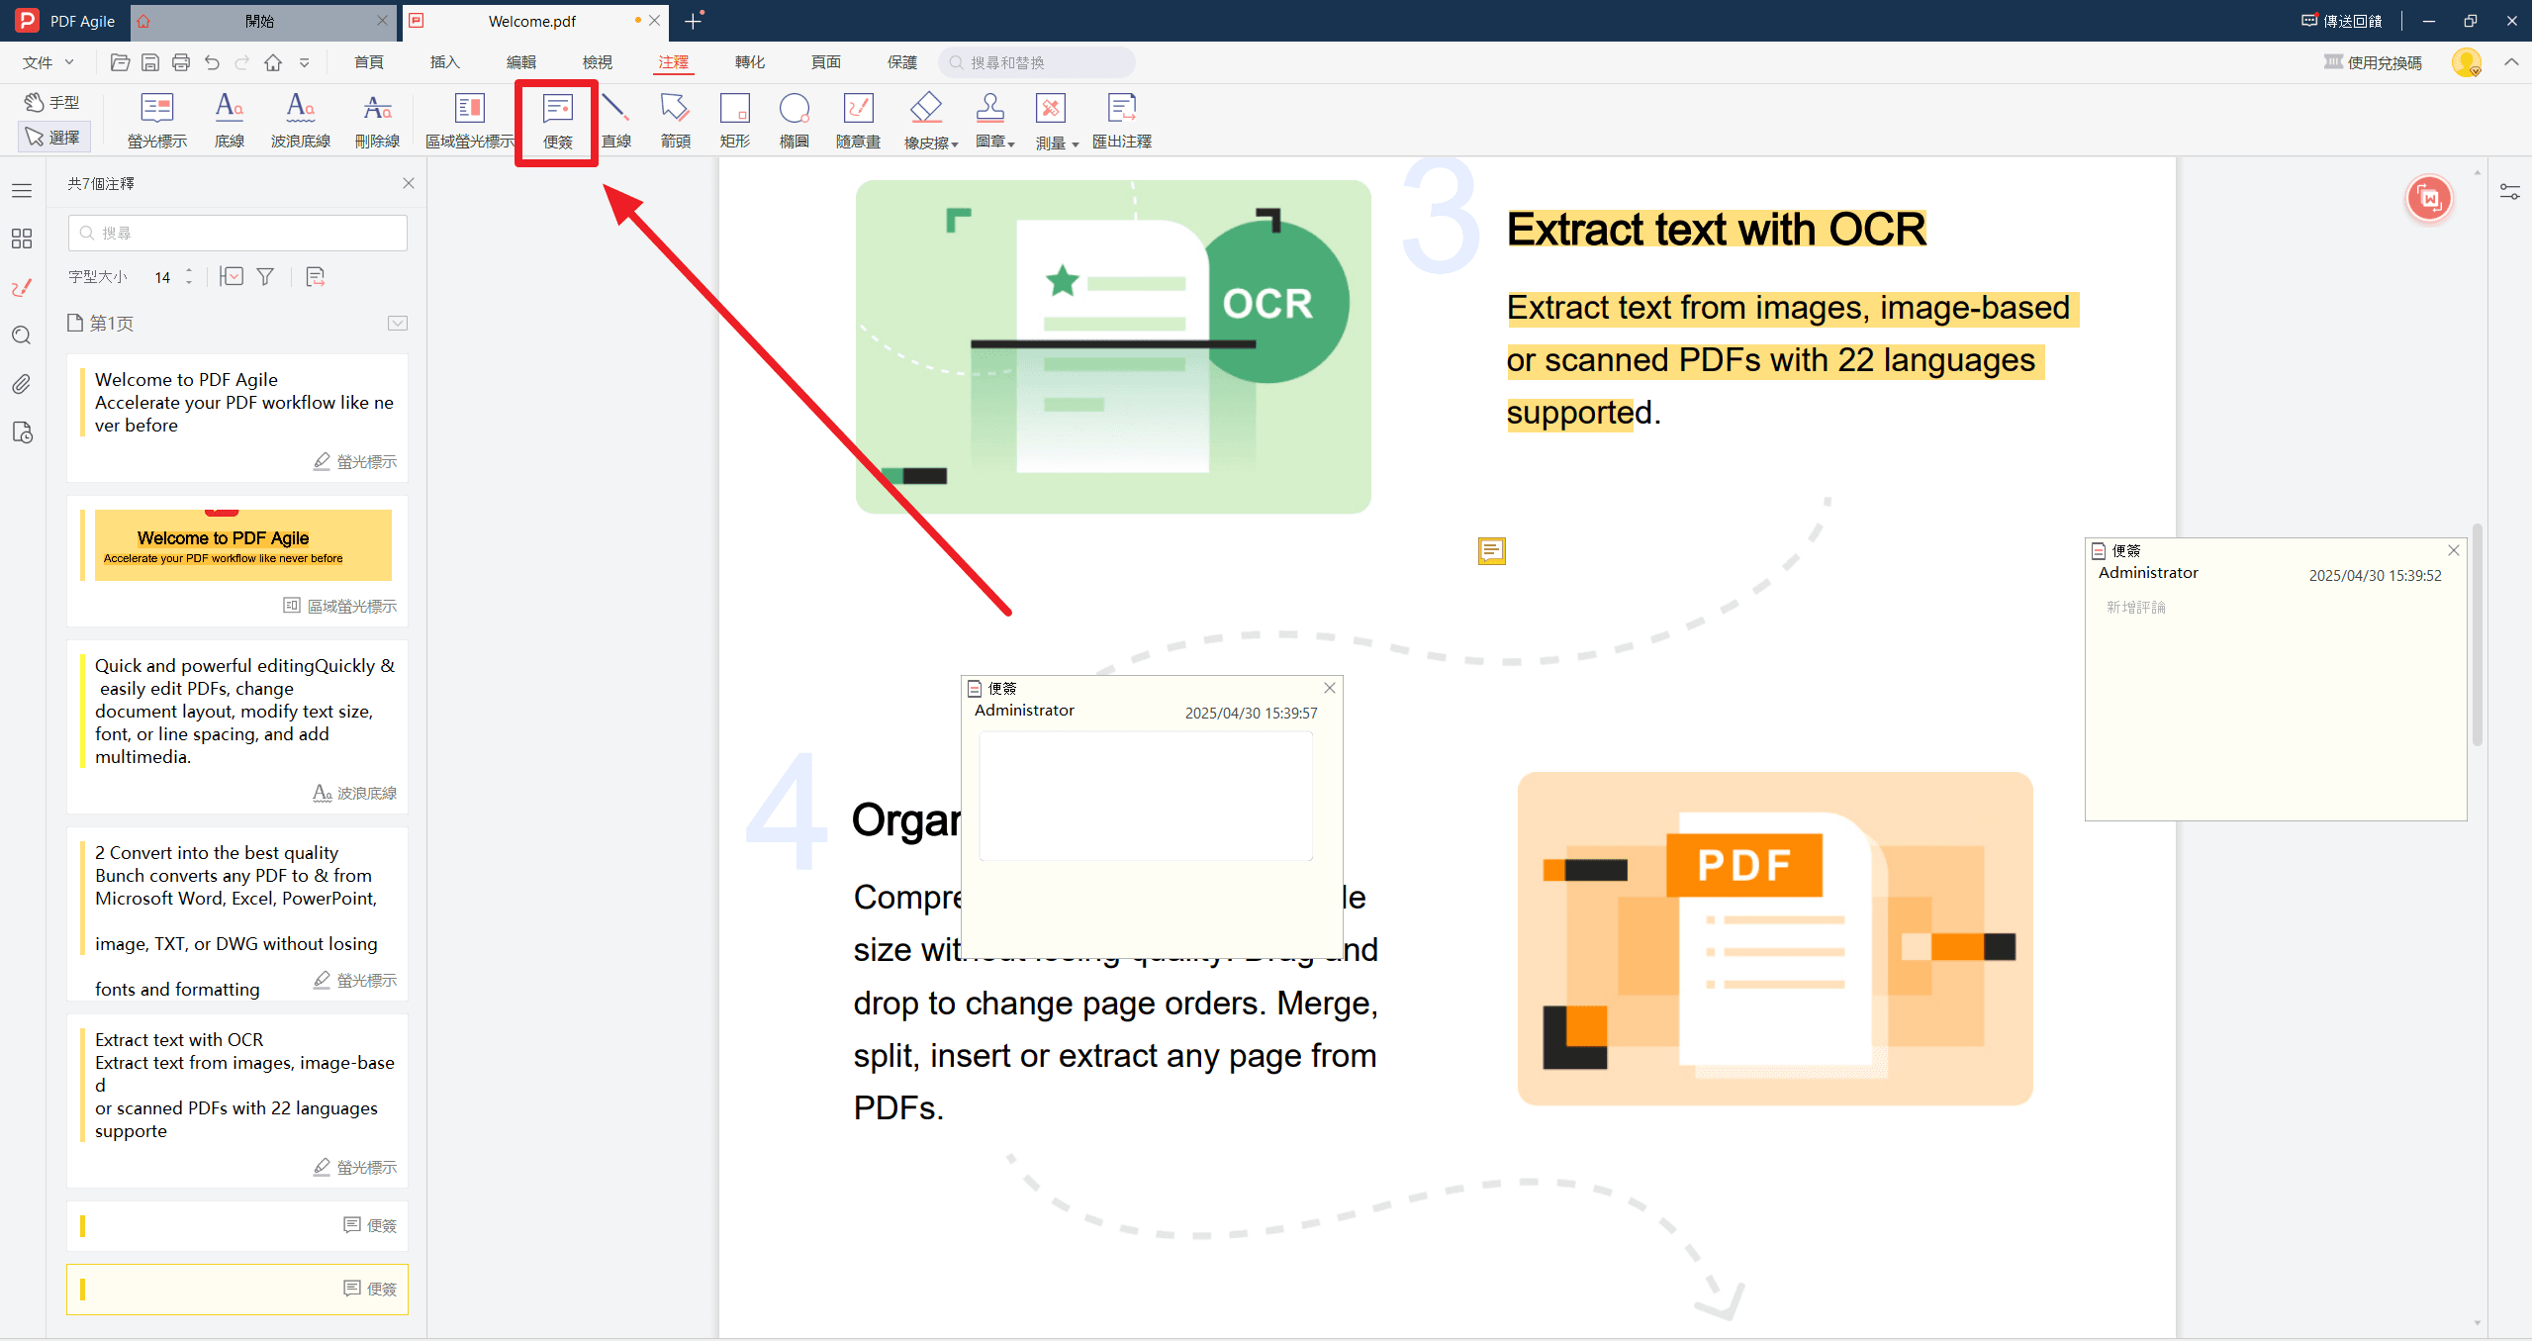Screen dimensions: 2532x1341
Task: Click the red floating convert button
Action: 2429,199
